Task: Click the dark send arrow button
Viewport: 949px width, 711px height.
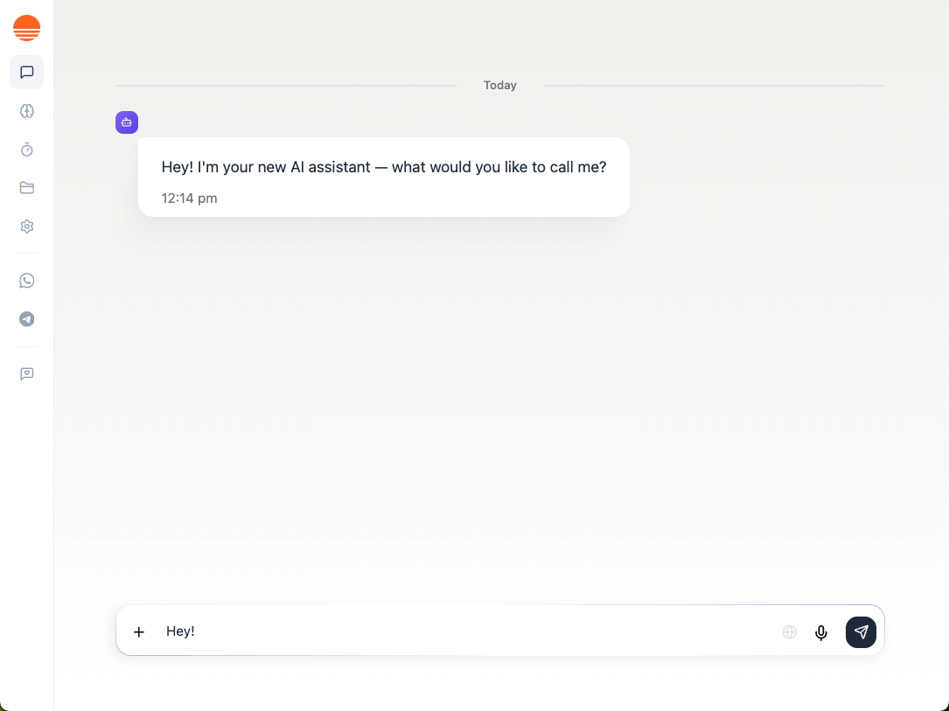Action: point(861,631)
